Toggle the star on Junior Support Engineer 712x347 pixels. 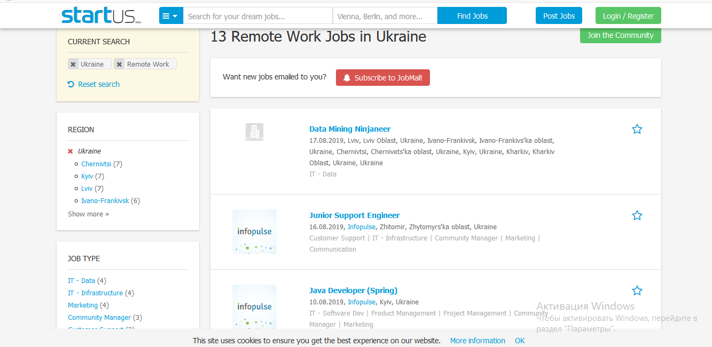637,215
